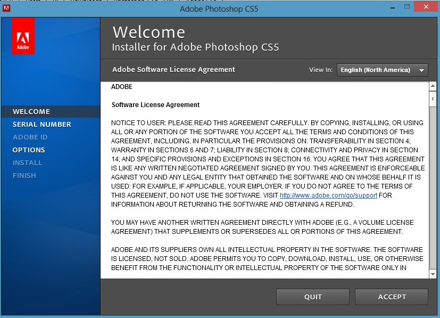Click the ADOBE ID step
The image size is (440, 318).
pyautogui.click(x=30, y=137)
